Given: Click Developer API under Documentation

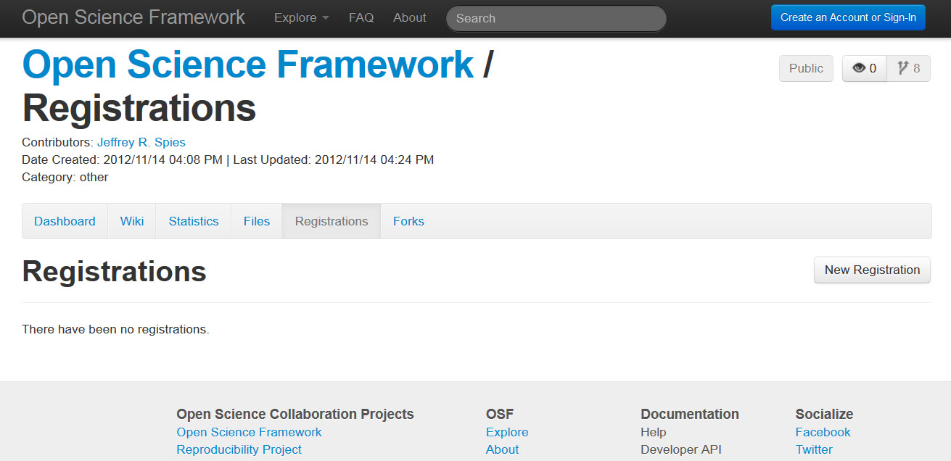Looking at the screenshot, I should coord(681,449).
